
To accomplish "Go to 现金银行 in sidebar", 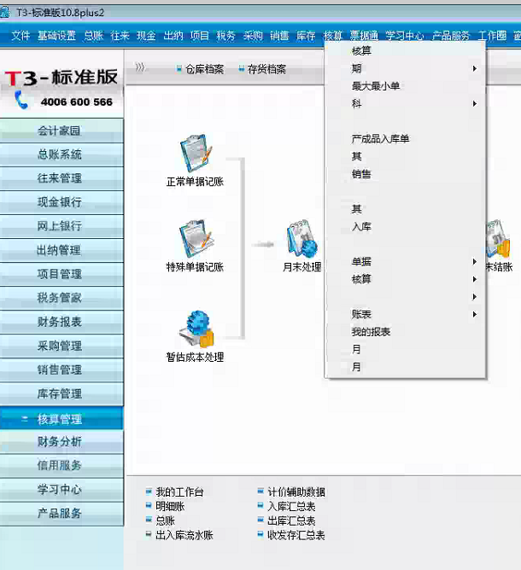I will click(61, 202).
